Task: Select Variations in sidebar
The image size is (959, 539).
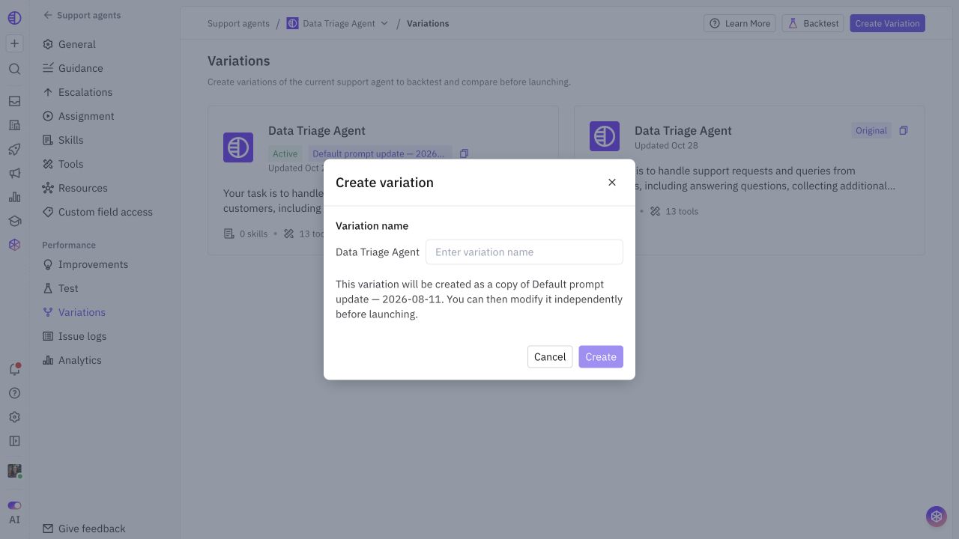Action: point(105,312)
